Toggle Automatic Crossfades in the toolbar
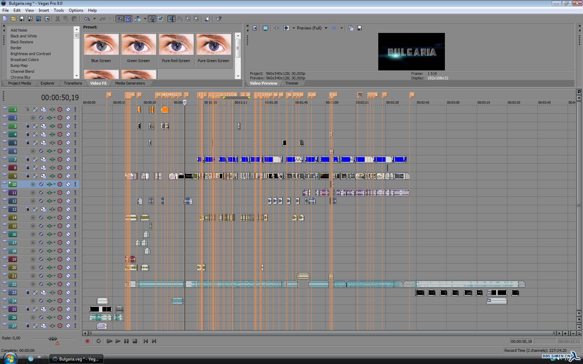583x364 pixels. [128, 19]
